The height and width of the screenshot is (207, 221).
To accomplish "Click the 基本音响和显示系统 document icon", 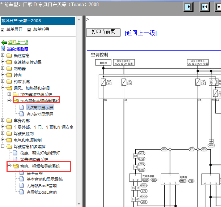I will tap(22, 179).
